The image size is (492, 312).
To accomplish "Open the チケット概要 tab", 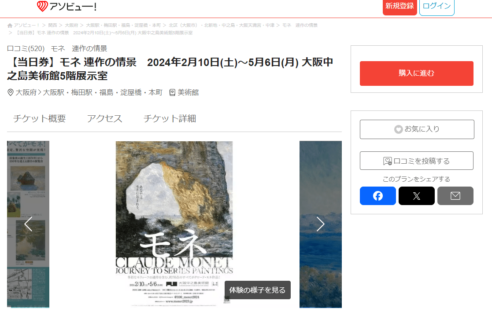I will (40, 118).
